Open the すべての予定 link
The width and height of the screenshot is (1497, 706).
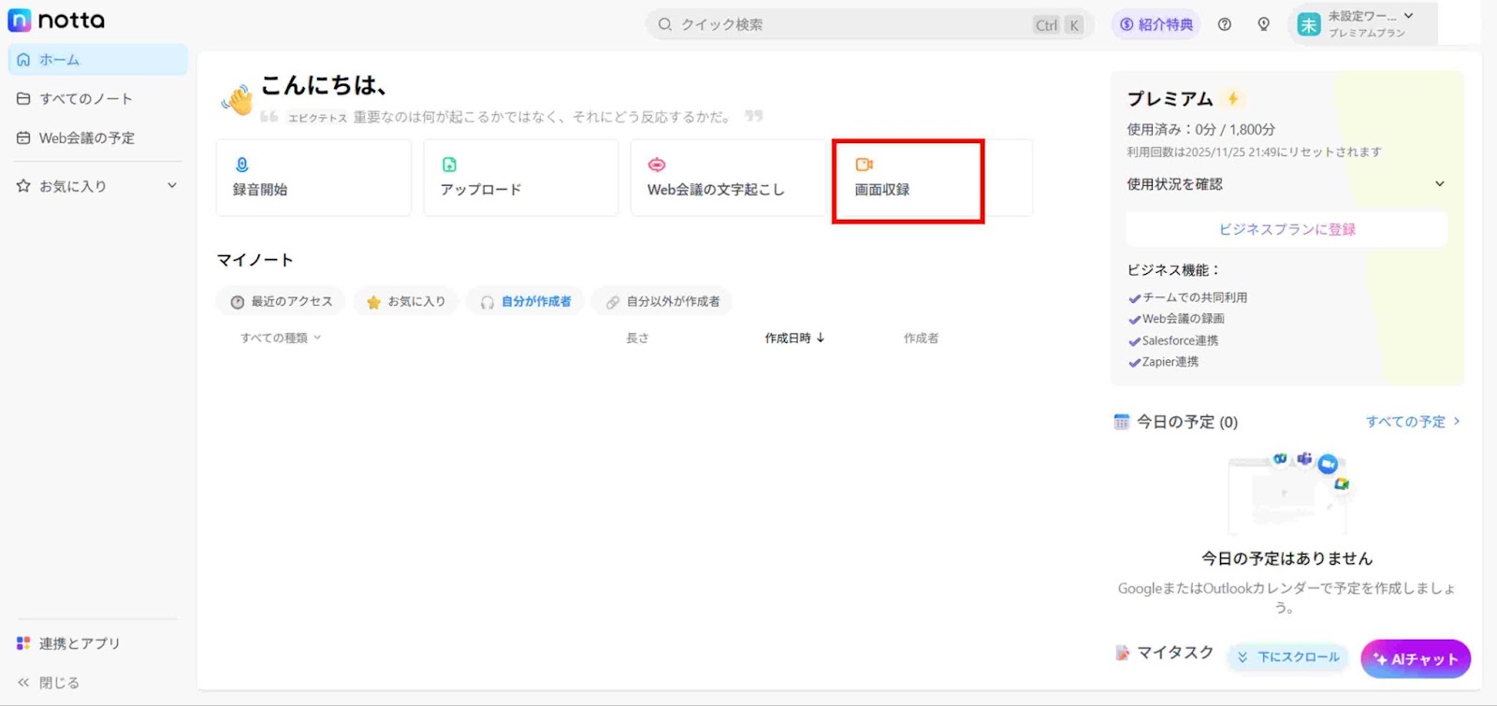click(1413, 422)
